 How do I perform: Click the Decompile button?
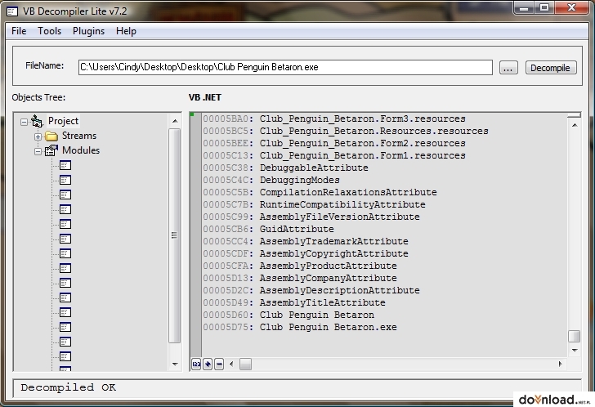551,68
